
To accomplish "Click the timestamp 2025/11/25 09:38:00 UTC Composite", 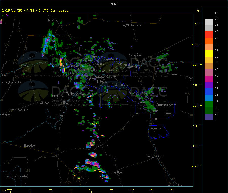I will tap(35, 11).
